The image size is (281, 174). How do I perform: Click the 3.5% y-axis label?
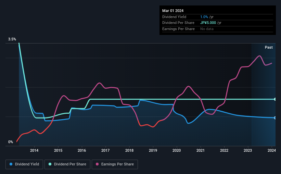click(12, 39)
